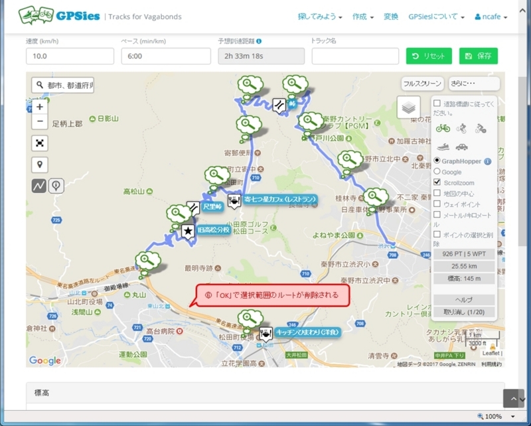Click the page vertical scrollbar
Viewport: 531px width, 426px height.
tap(522, 162)
